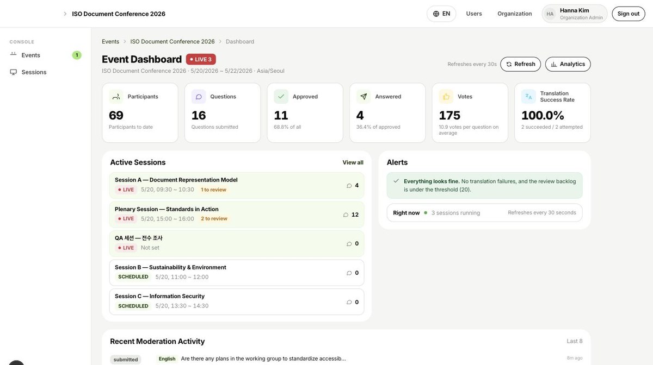Click Session C comment count icon
653x365 pixels.
[x=349, y=302]
